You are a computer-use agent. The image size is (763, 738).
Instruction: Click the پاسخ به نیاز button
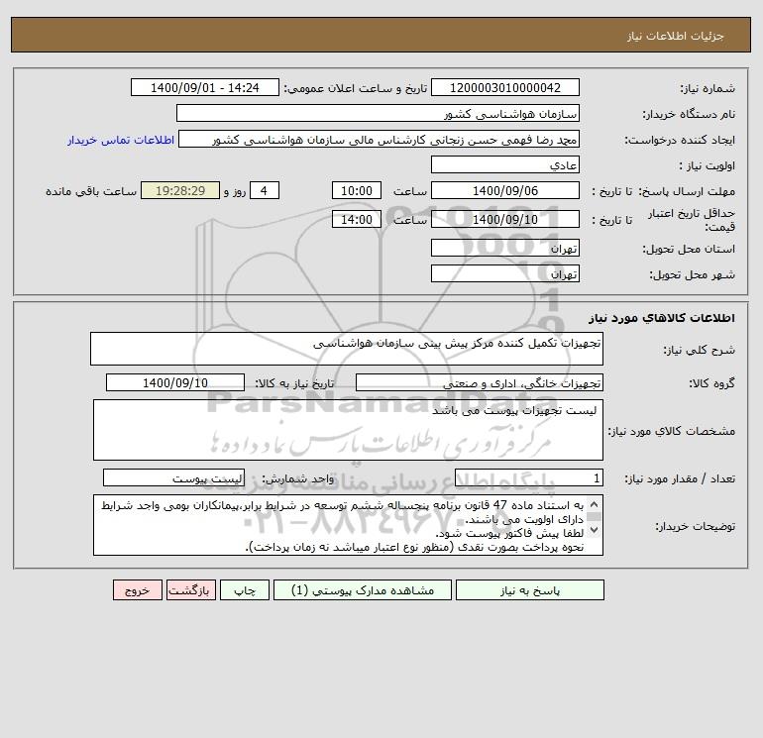click(x=530, y=590)
